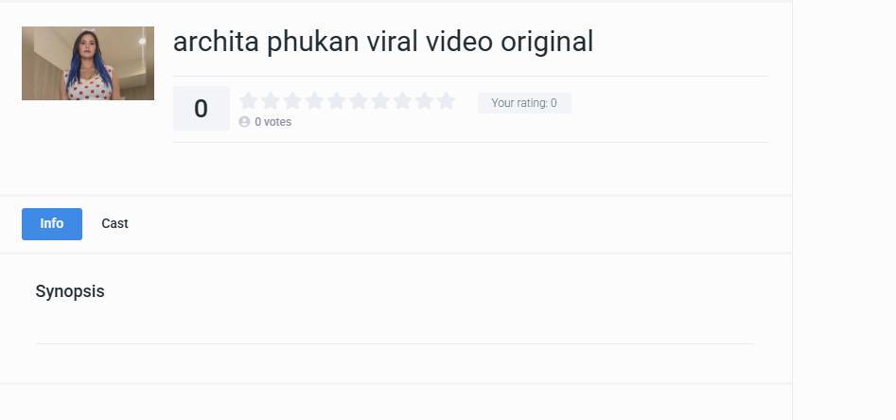Give the maximum ten star rating
Screen dimensions: 896x420
coord(447,101)
